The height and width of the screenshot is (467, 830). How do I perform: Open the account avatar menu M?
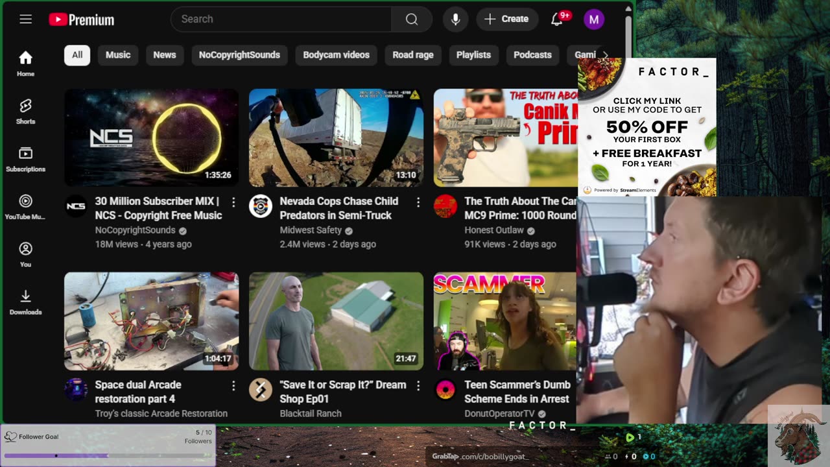594,19
